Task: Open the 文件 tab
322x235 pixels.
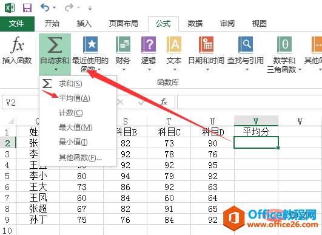Action: [17, 24]
